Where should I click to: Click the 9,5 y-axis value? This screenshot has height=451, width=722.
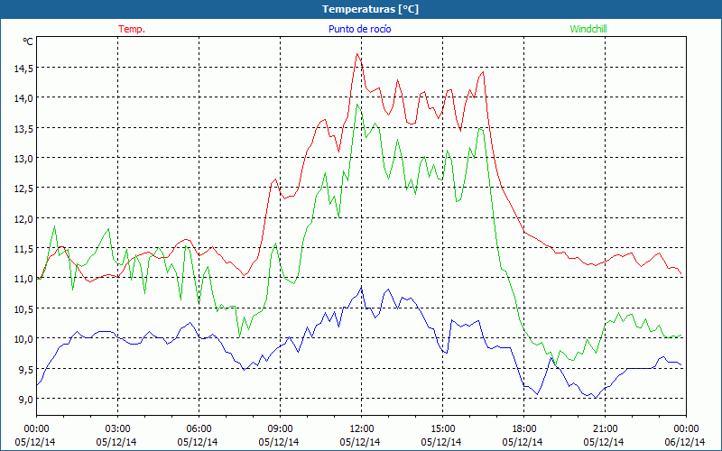[26, 369]
